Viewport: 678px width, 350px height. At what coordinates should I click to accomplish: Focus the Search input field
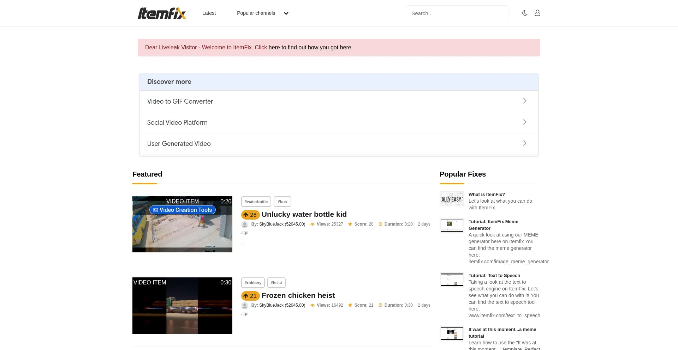point(457,13)
